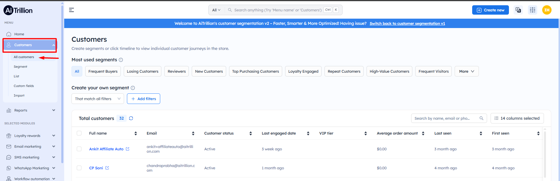Refresh the total customers count

pyautogui.click(x=131, y=118)
